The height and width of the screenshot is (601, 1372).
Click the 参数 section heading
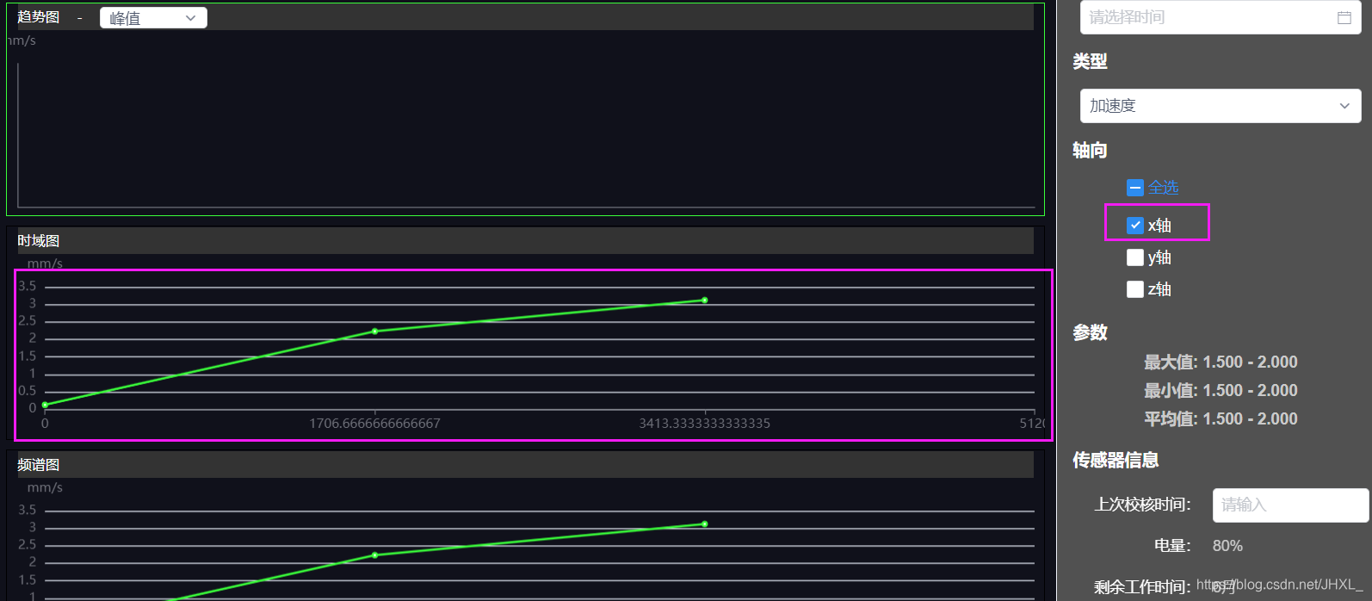(1090, 333)
